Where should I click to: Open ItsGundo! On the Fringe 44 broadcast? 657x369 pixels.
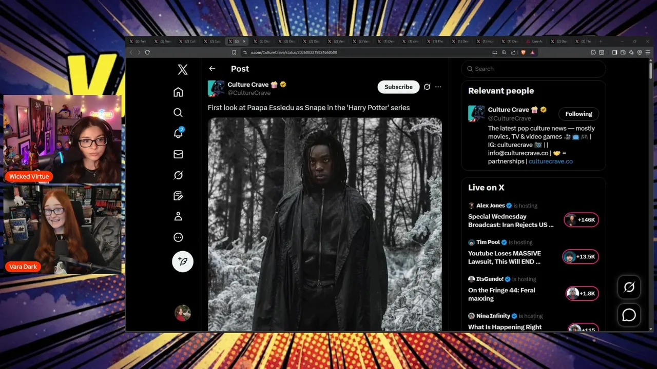[x=501, y=294]
